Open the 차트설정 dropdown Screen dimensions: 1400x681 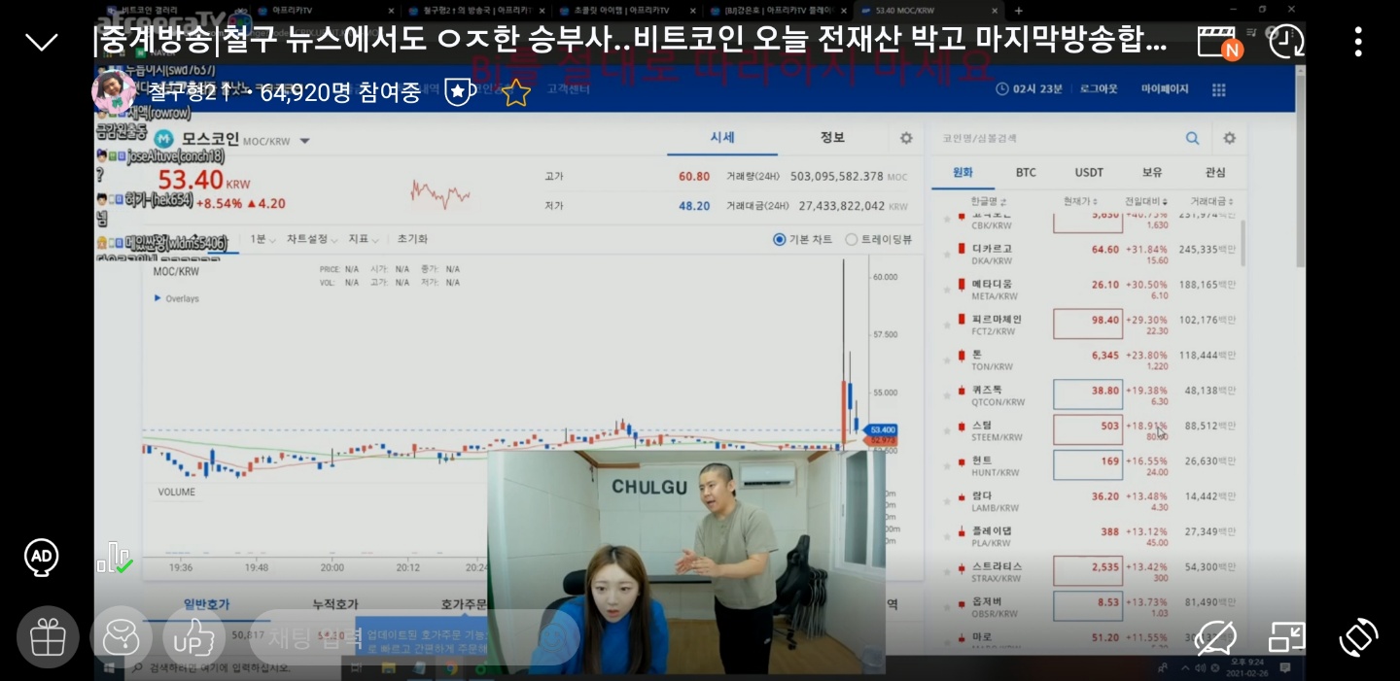312,239
